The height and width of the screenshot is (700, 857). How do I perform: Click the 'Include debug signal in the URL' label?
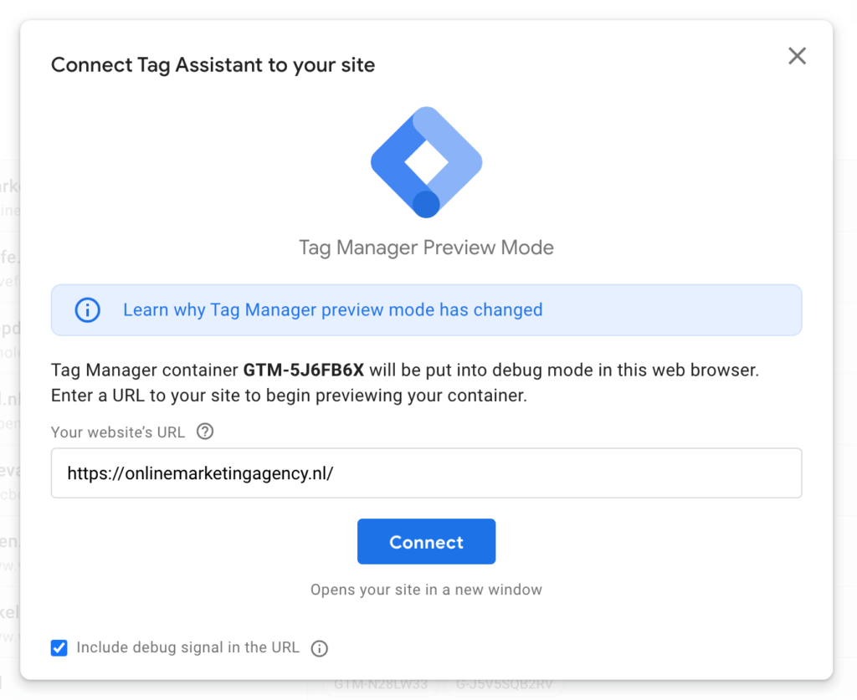tap(187, 647)
